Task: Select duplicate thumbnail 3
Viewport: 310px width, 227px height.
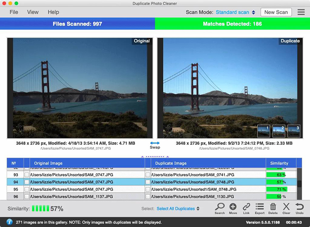Action: tap(294, 131)
